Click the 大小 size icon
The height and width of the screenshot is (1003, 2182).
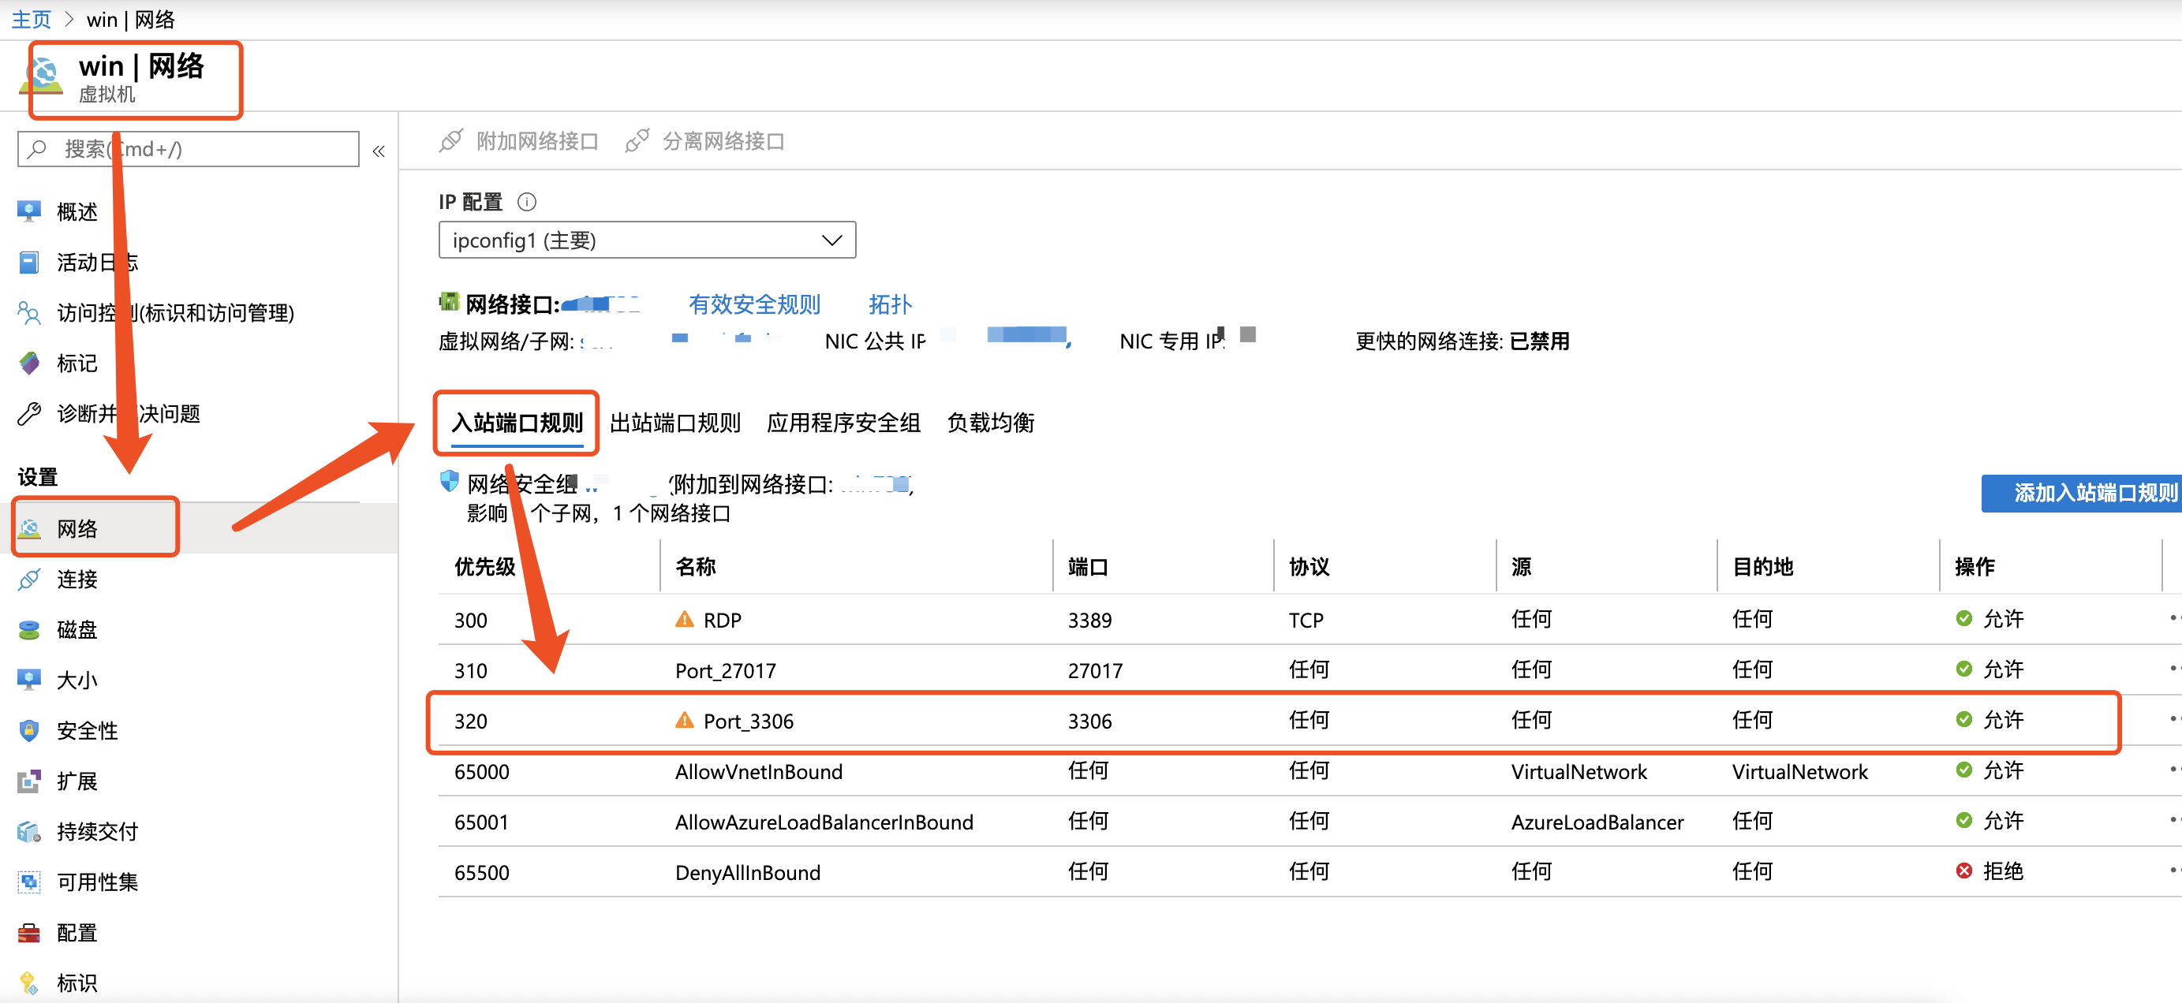tap(29, 680)
